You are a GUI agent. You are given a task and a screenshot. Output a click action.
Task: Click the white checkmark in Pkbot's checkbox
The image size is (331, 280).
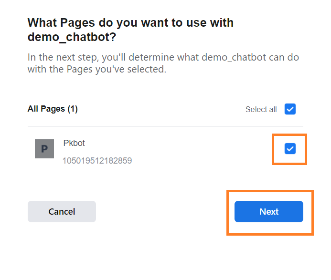pyautogui.click(x=290, y=149)
